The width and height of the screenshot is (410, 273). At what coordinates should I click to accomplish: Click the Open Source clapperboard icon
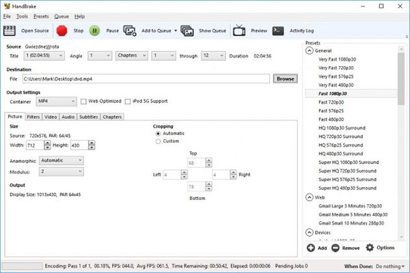click(10, 31)
